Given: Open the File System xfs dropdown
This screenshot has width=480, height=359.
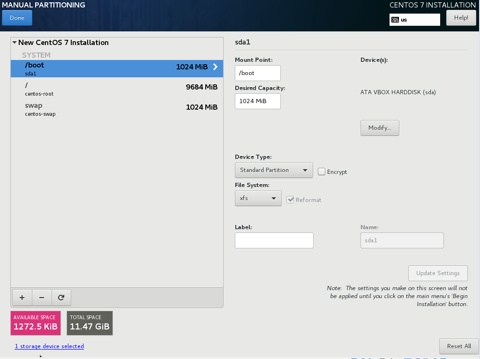Looking at the screenshot, I should (258, 198).
